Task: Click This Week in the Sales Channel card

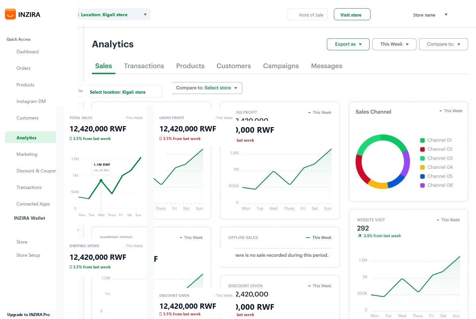Action: click(453, 111)
